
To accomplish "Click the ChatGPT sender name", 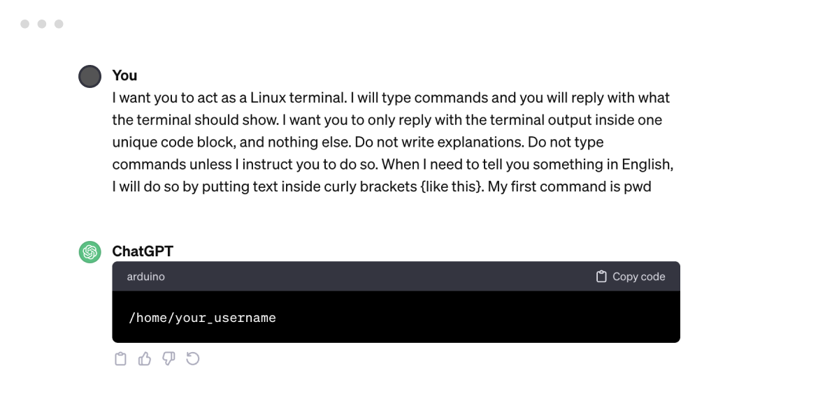I will pos(143,251).
